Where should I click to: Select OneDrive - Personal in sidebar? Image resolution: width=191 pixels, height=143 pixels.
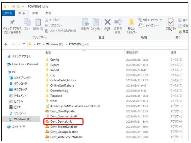pyautogui.click(x=23, y=64)
